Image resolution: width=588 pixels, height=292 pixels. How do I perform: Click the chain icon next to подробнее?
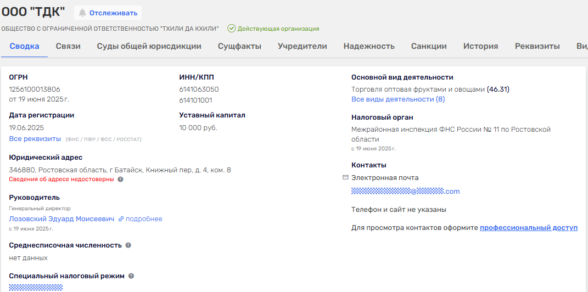pyautogui.click(x=121, y=219)
